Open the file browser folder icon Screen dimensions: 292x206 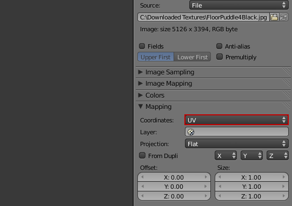click(274, 17)
